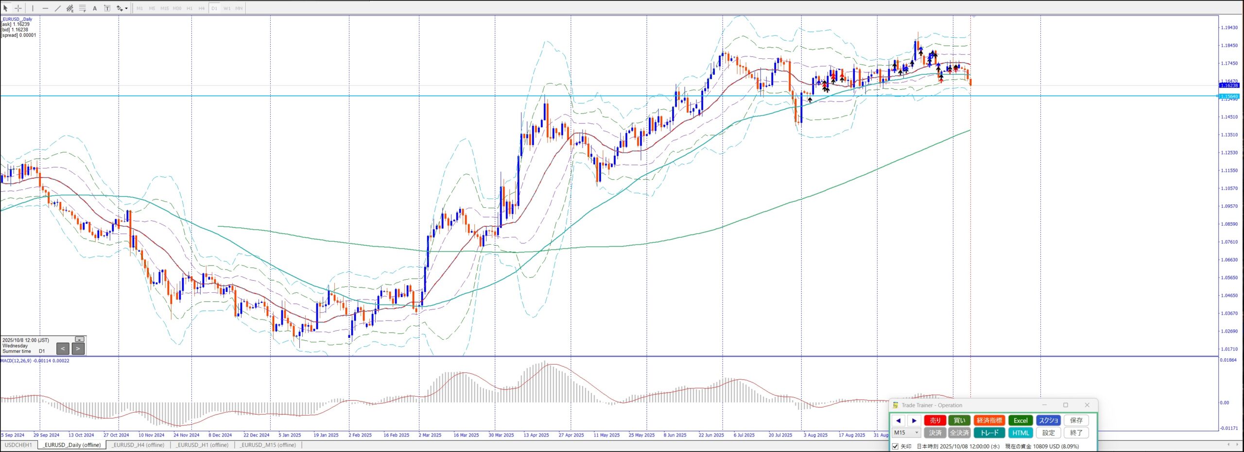Switch chart to H4 timeframe

click(x=202, y=8)
